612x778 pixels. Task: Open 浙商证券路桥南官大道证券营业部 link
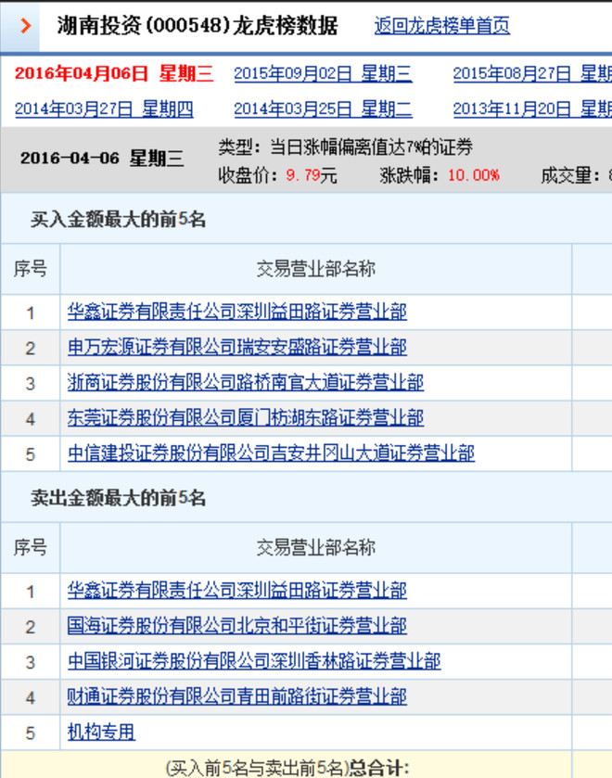[x=246, y=383]
